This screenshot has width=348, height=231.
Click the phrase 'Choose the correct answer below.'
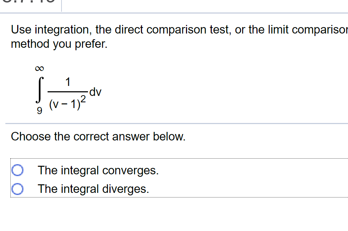(x=98, y=137)
